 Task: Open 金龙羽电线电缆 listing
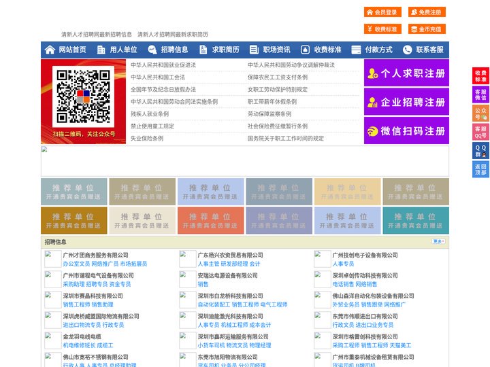(82, 336)
